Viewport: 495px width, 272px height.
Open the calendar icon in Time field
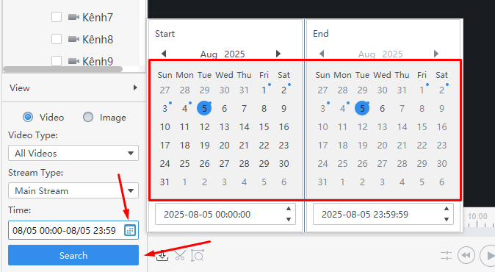coord(130,230)
